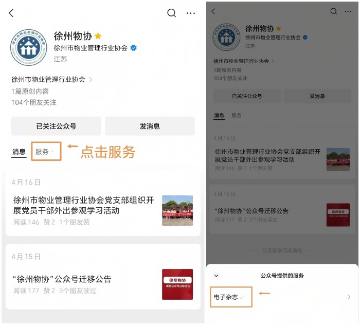Image resolution: width=360 pixels, height=325 pixels.
Task: Open the group photo thumbnail in left screen
Action: [177, 211]
